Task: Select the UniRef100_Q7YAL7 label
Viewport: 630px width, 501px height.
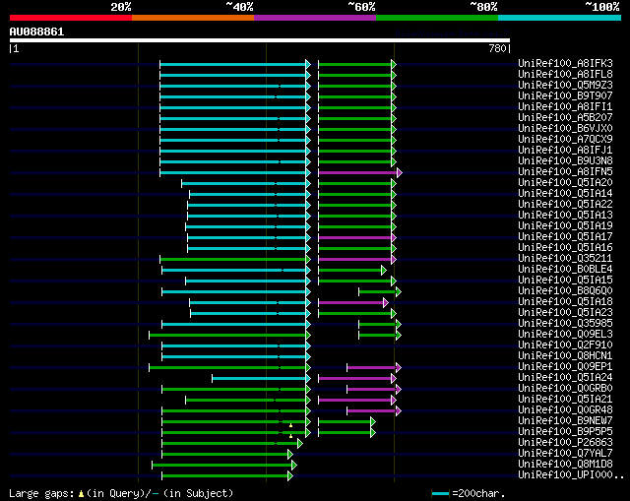Action: point(565,454)
